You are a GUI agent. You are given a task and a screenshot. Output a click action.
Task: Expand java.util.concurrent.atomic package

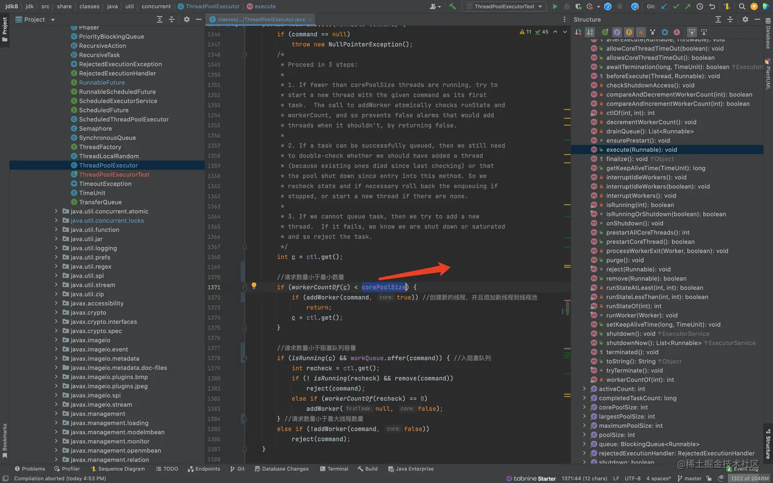[x=56, y=211]
